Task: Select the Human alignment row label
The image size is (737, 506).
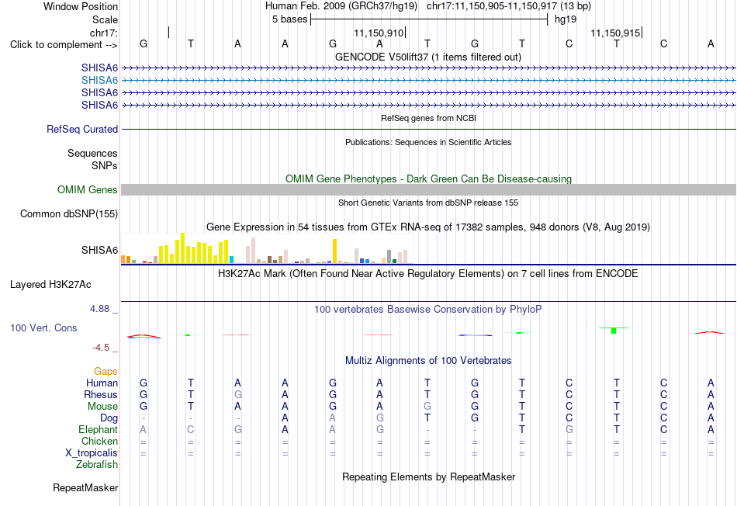Action: 102,383
